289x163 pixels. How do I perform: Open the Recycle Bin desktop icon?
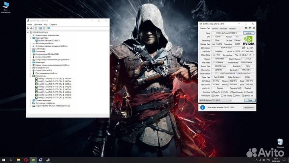click(x=280, y=143)
